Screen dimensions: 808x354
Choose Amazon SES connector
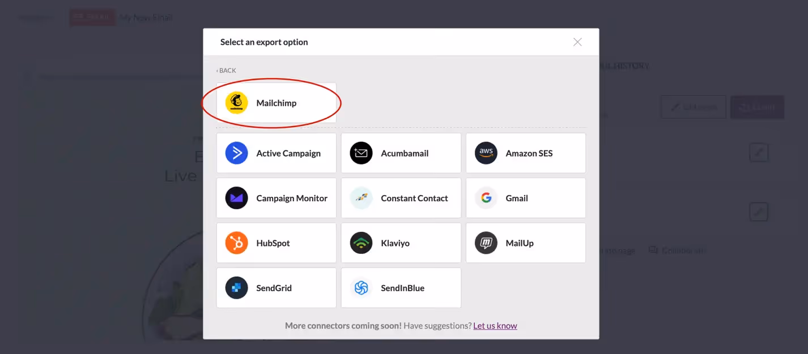(526, 153)
